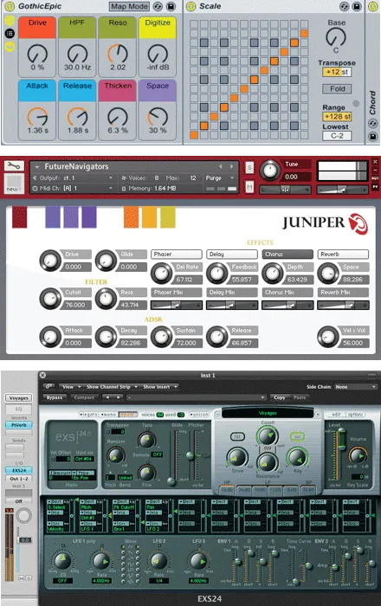Click the Scale device hot-swap icon

click(x=344, y=6)
